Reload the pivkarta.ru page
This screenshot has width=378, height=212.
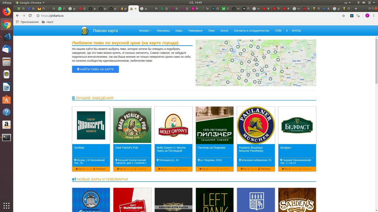[30, 15]
